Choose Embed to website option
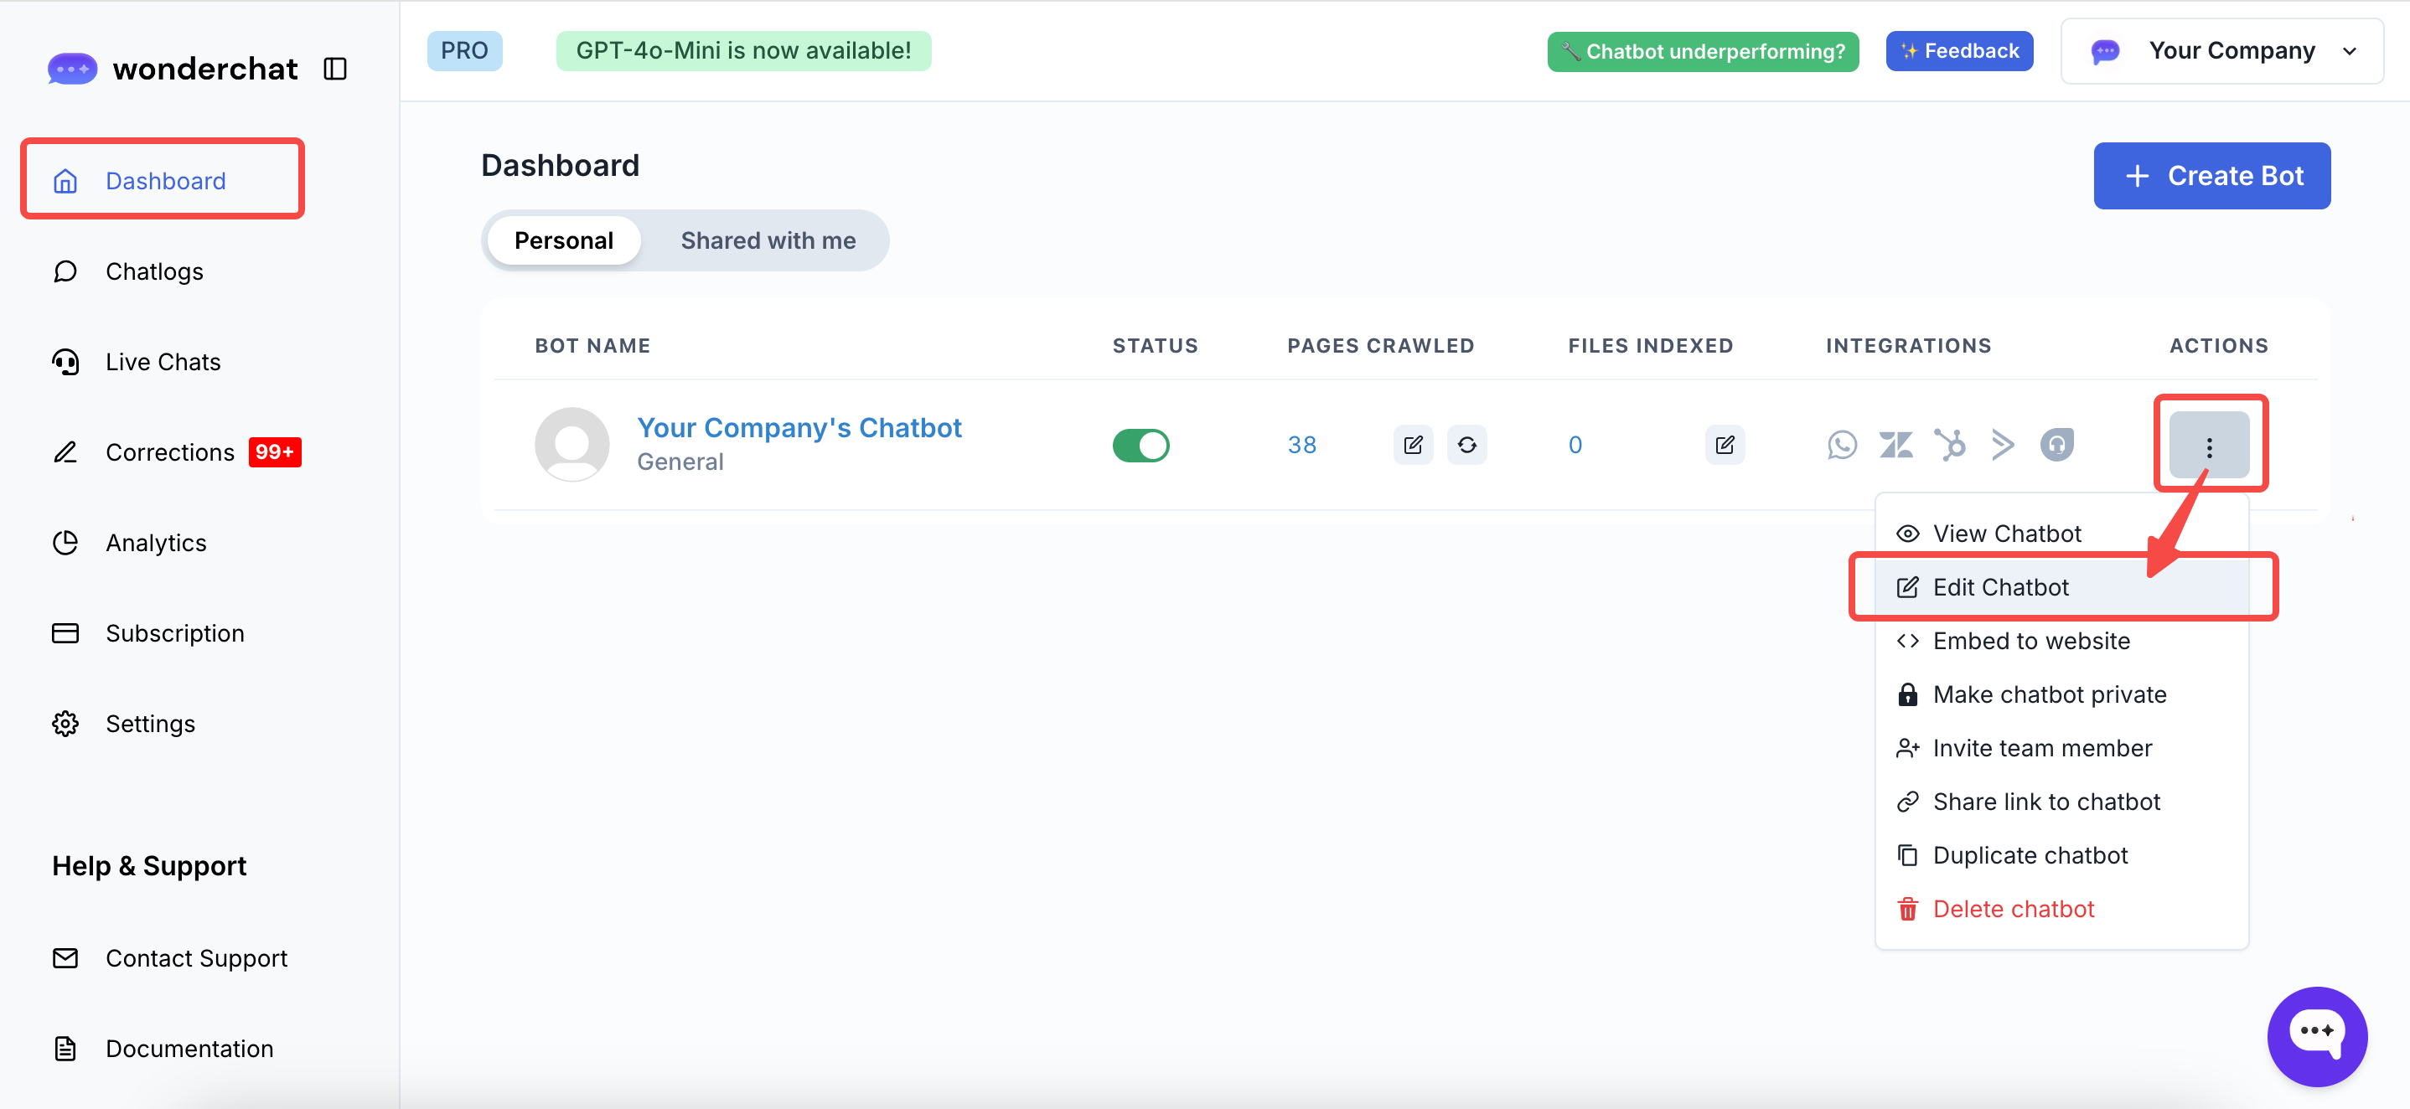2410x1109 pixels. pos(2030,641)
